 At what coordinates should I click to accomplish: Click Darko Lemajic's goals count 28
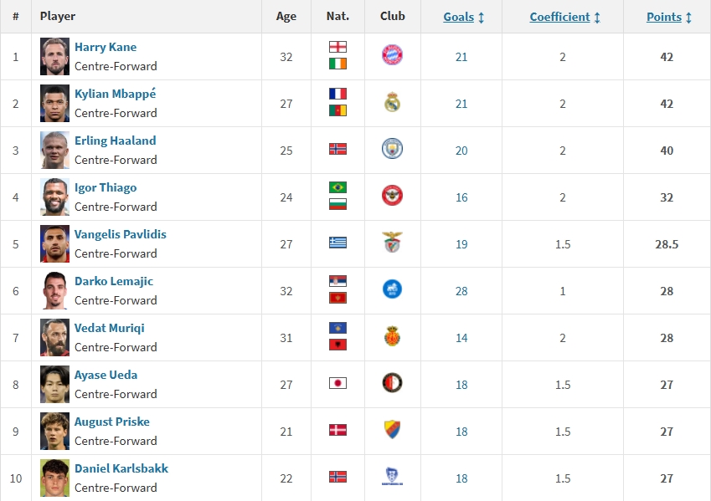click(x=461, y=291)
